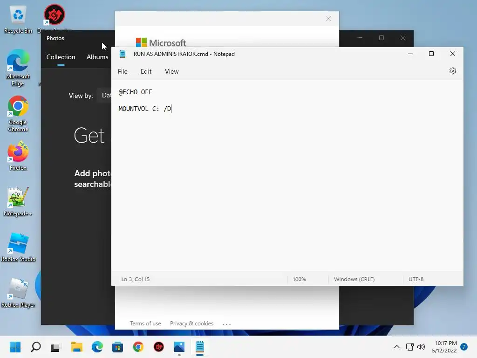The image size is (477, 358).
Task: Open Chrome from taskbar
Action: [x=138, y=347]
